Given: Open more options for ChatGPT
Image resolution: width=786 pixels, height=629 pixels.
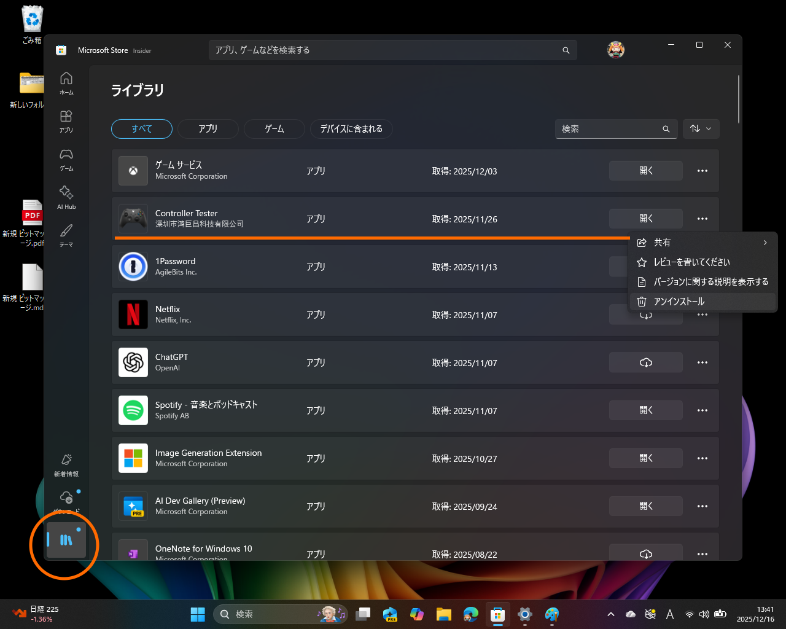Looking at the screenshot, I should click(702, 362).
